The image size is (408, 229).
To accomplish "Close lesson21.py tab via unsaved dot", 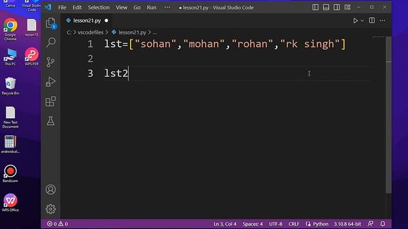I will click(x=106, y=20).
